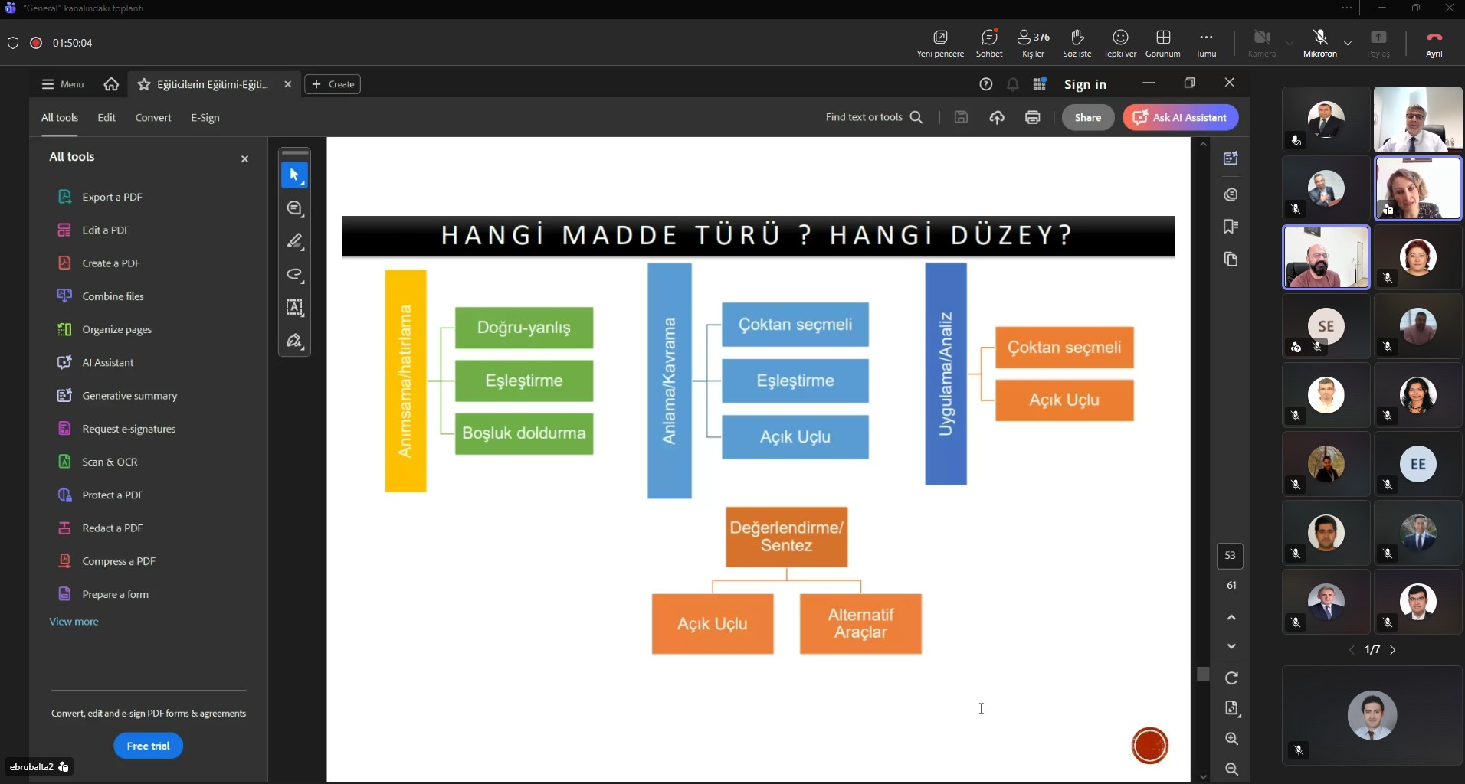Image resolution: width=1465 pixels, height=784 pixels.
Task: Go to next page of participants
Action: pyautogui.click(x=1393, y=650)
